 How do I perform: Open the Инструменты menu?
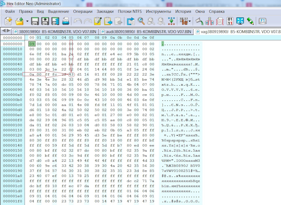[x=158, y=11]
